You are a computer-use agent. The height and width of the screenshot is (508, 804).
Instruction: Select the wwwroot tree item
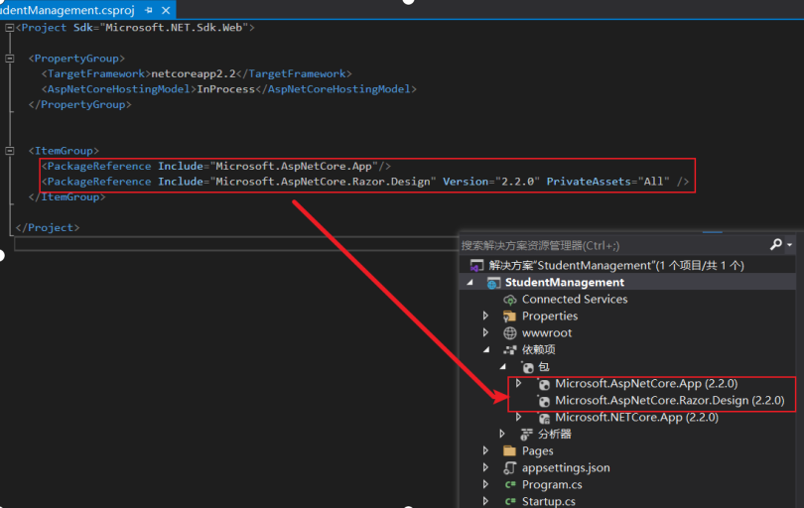click(x=547, y=332)
